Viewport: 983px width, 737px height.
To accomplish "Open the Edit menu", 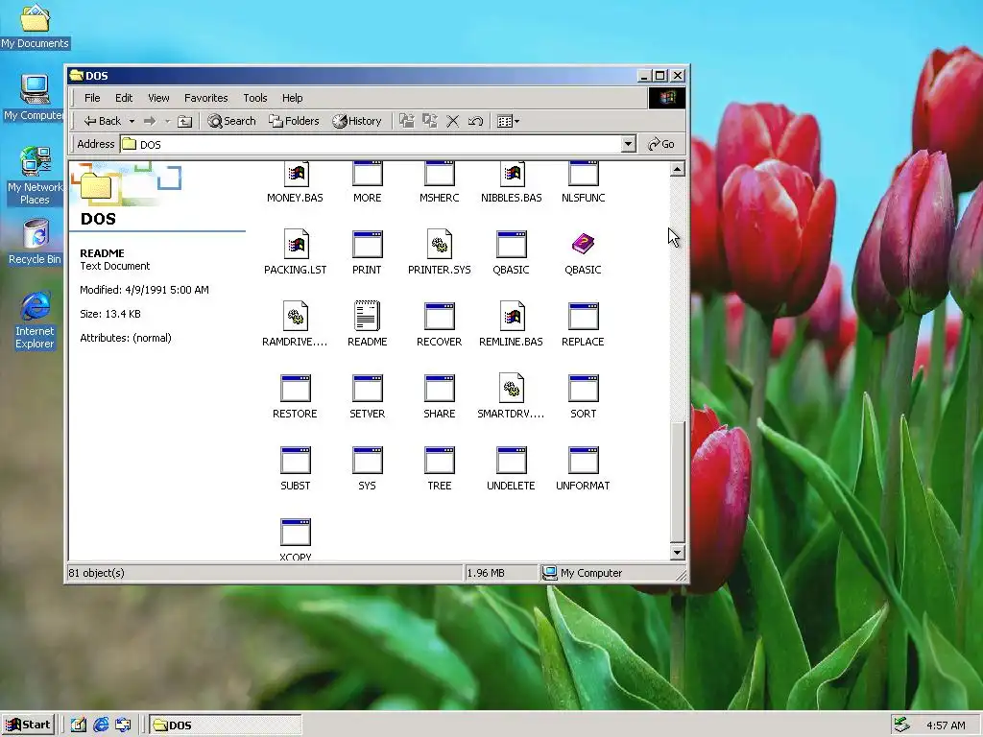I will click(x=124, y=98).
